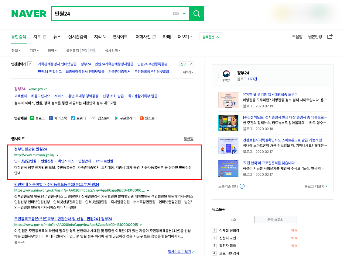Select the 카페 tab
342x258 pixels.
[167, 37]
